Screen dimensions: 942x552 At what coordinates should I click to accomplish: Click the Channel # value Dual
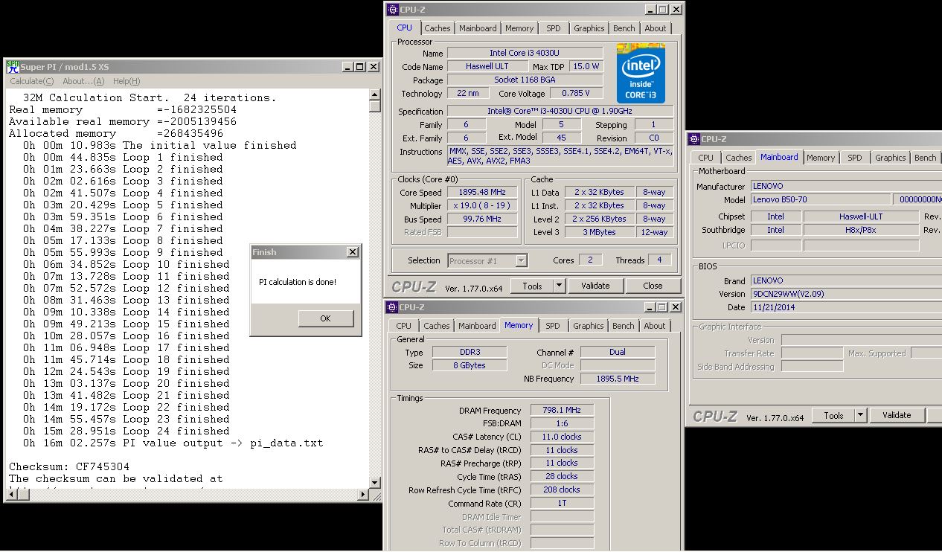[x=618, y=352]
